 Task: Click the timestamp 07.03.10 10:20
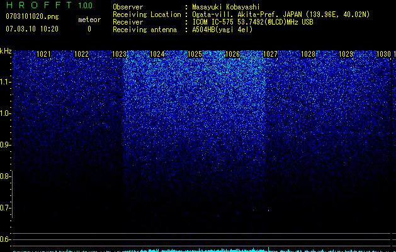click(x=32, y=29)
